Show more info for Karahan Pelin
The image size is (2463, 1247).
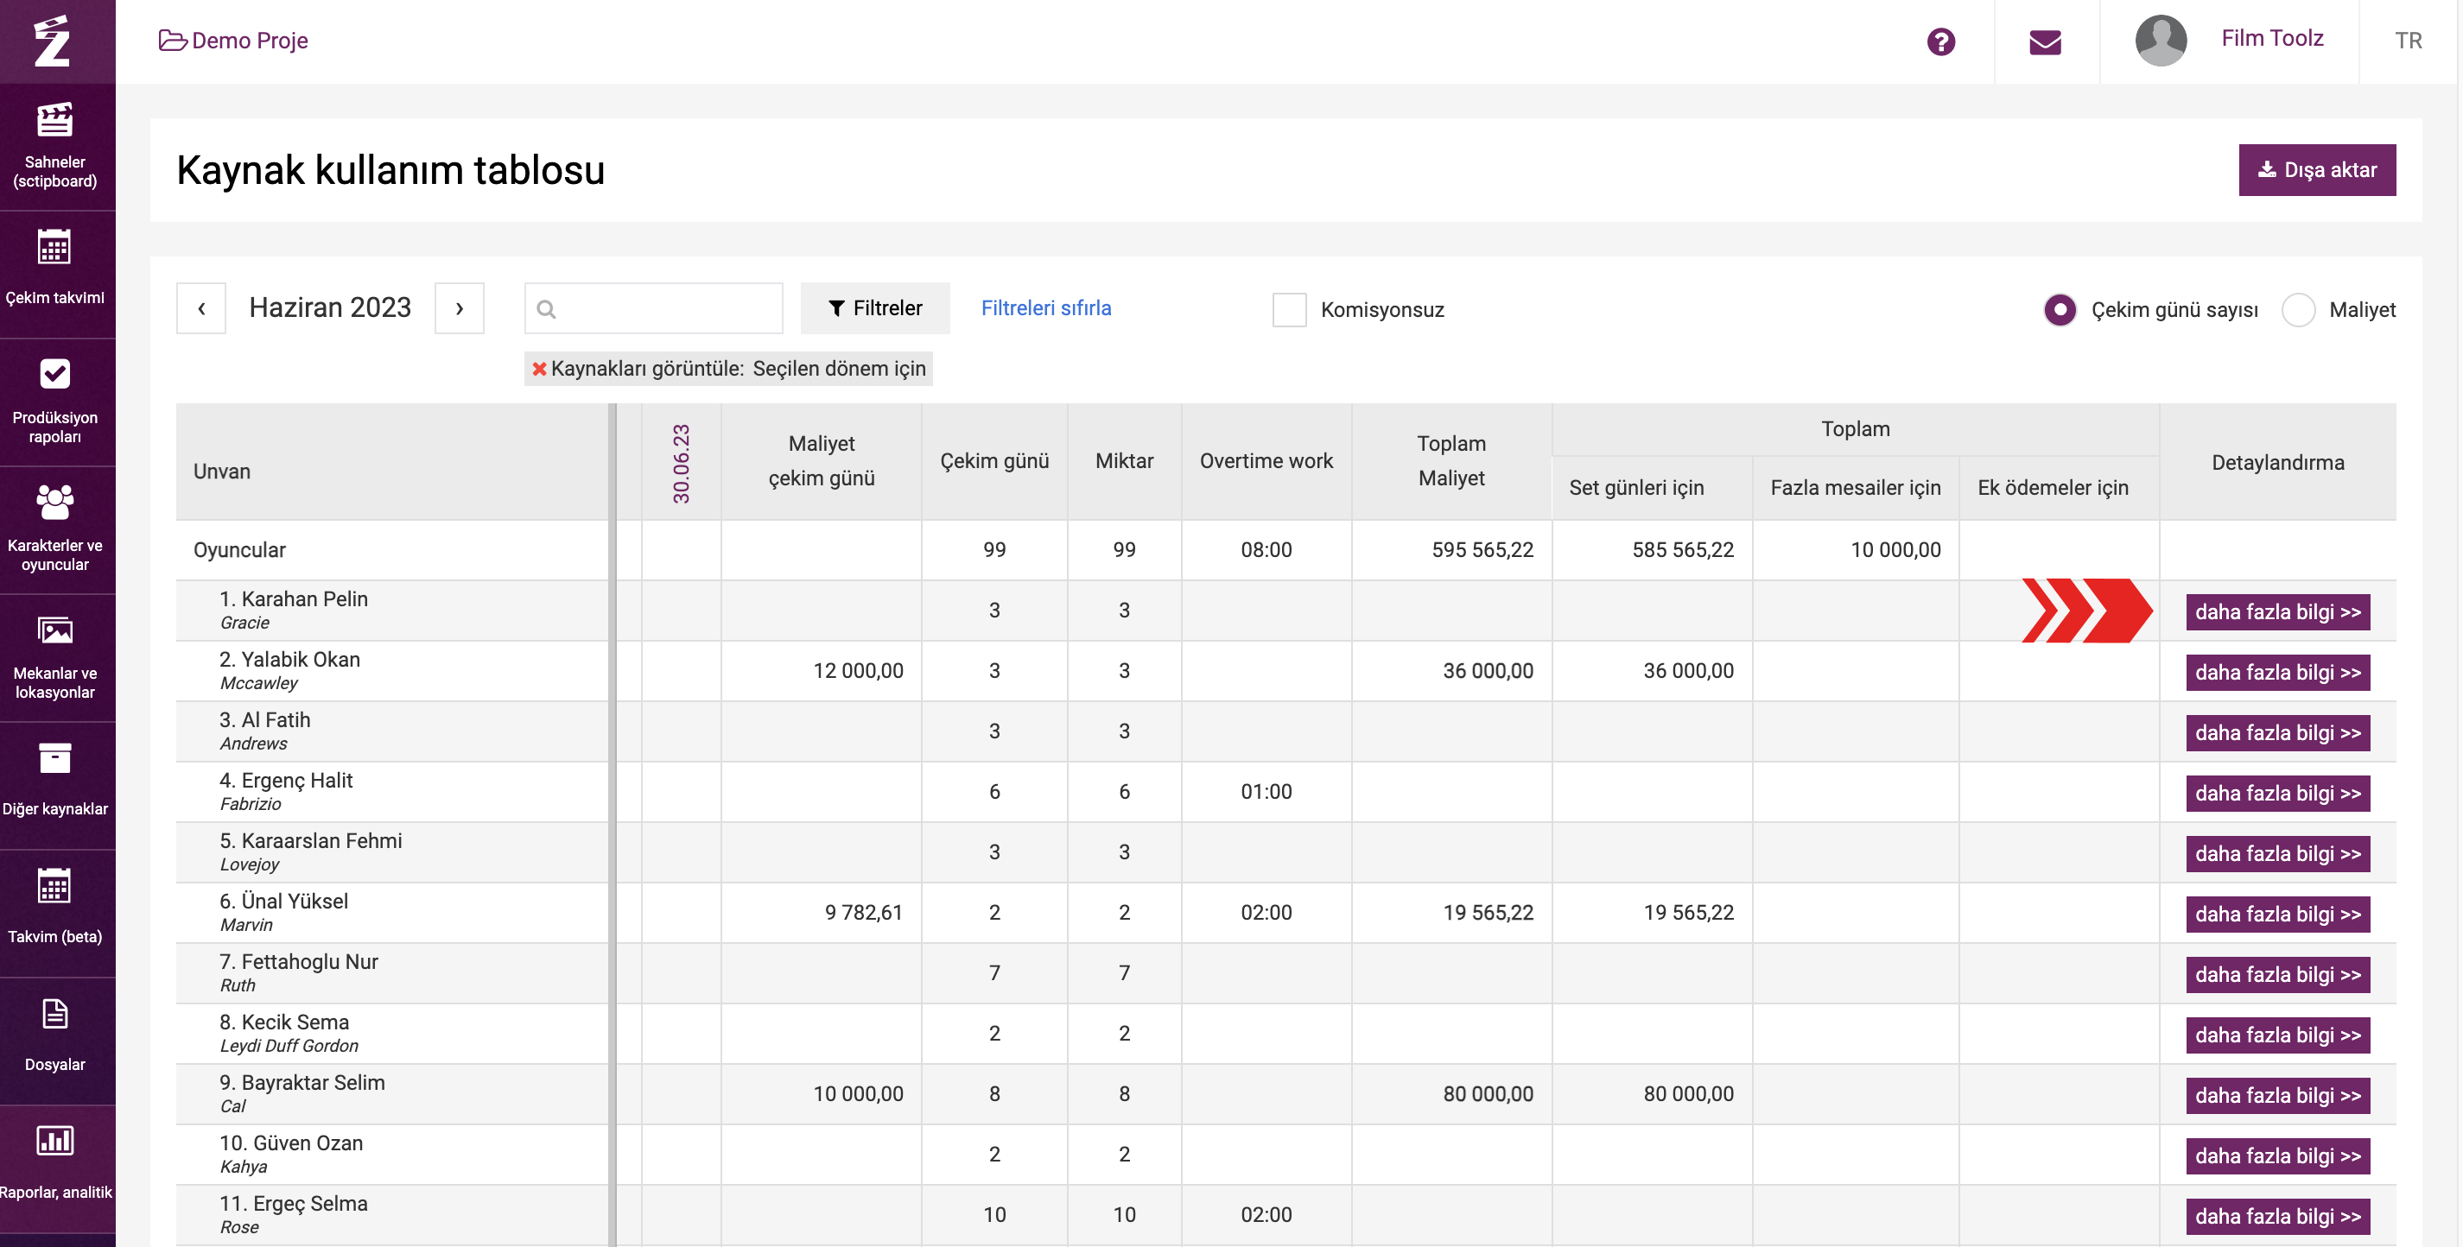click(2277, 611)
